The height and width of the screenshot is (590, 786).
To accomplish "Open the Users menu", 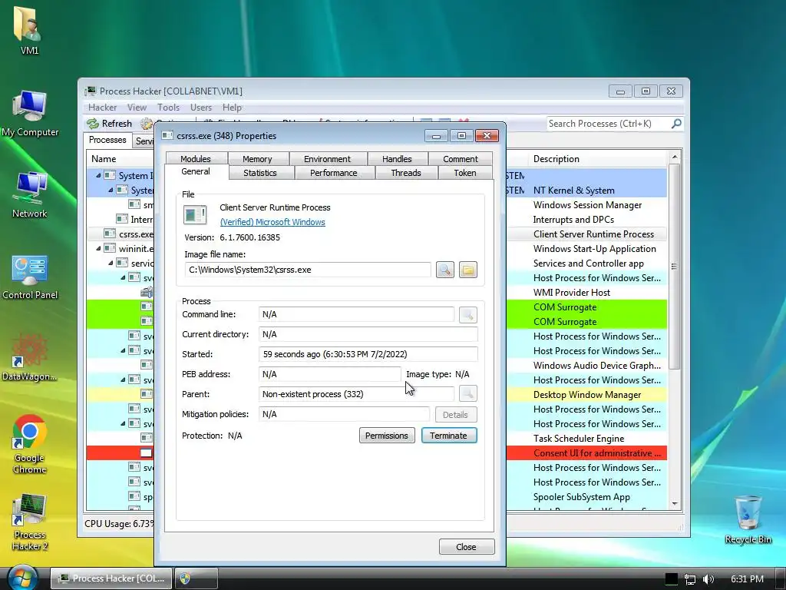I will (200, 108).
